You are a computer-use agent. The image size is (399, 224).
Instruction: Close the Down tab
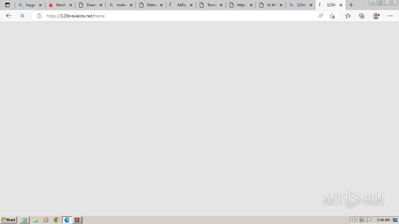click(101, 5)
